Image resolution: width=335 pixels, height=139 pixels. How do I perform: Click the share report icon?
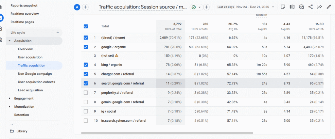310,7
